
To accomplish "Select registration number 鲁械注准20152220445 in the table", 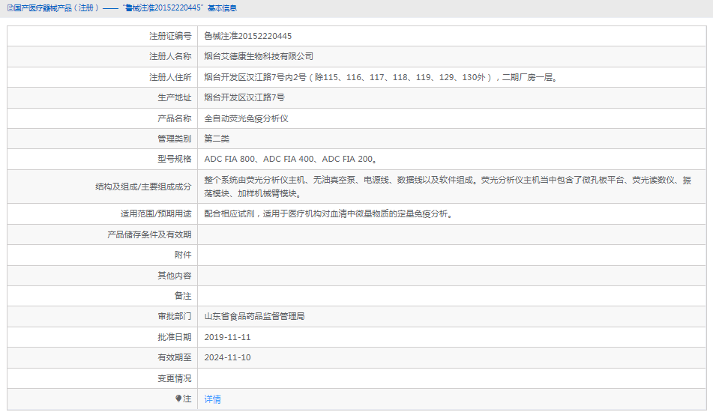I will (x=248, y=36).
